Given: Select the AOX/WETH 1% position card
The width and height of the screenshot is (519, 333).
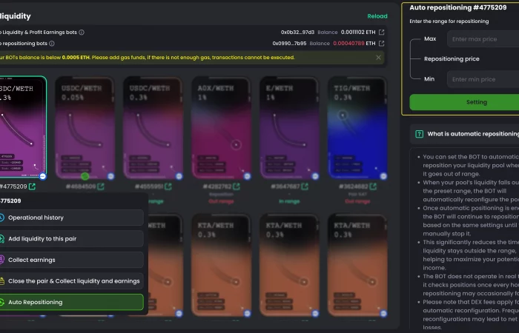Looking at the screenshot, I should (x=222, y=128).
